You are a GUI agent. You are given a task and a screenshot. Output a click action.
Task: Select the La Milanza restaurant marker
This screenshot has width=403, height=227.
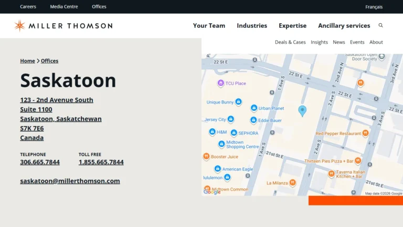tap(292, 182)
